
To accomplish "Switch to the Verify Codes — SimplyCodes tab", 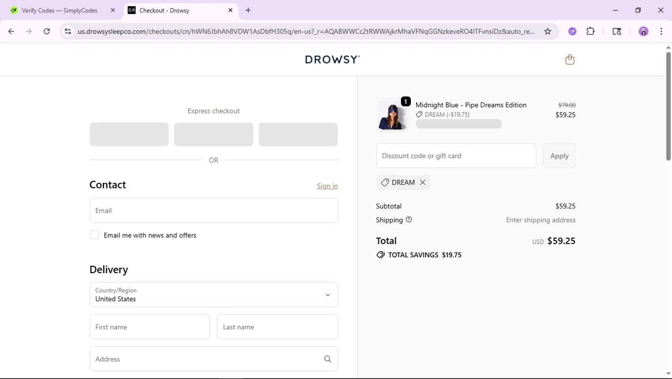I will pos(60,10).
